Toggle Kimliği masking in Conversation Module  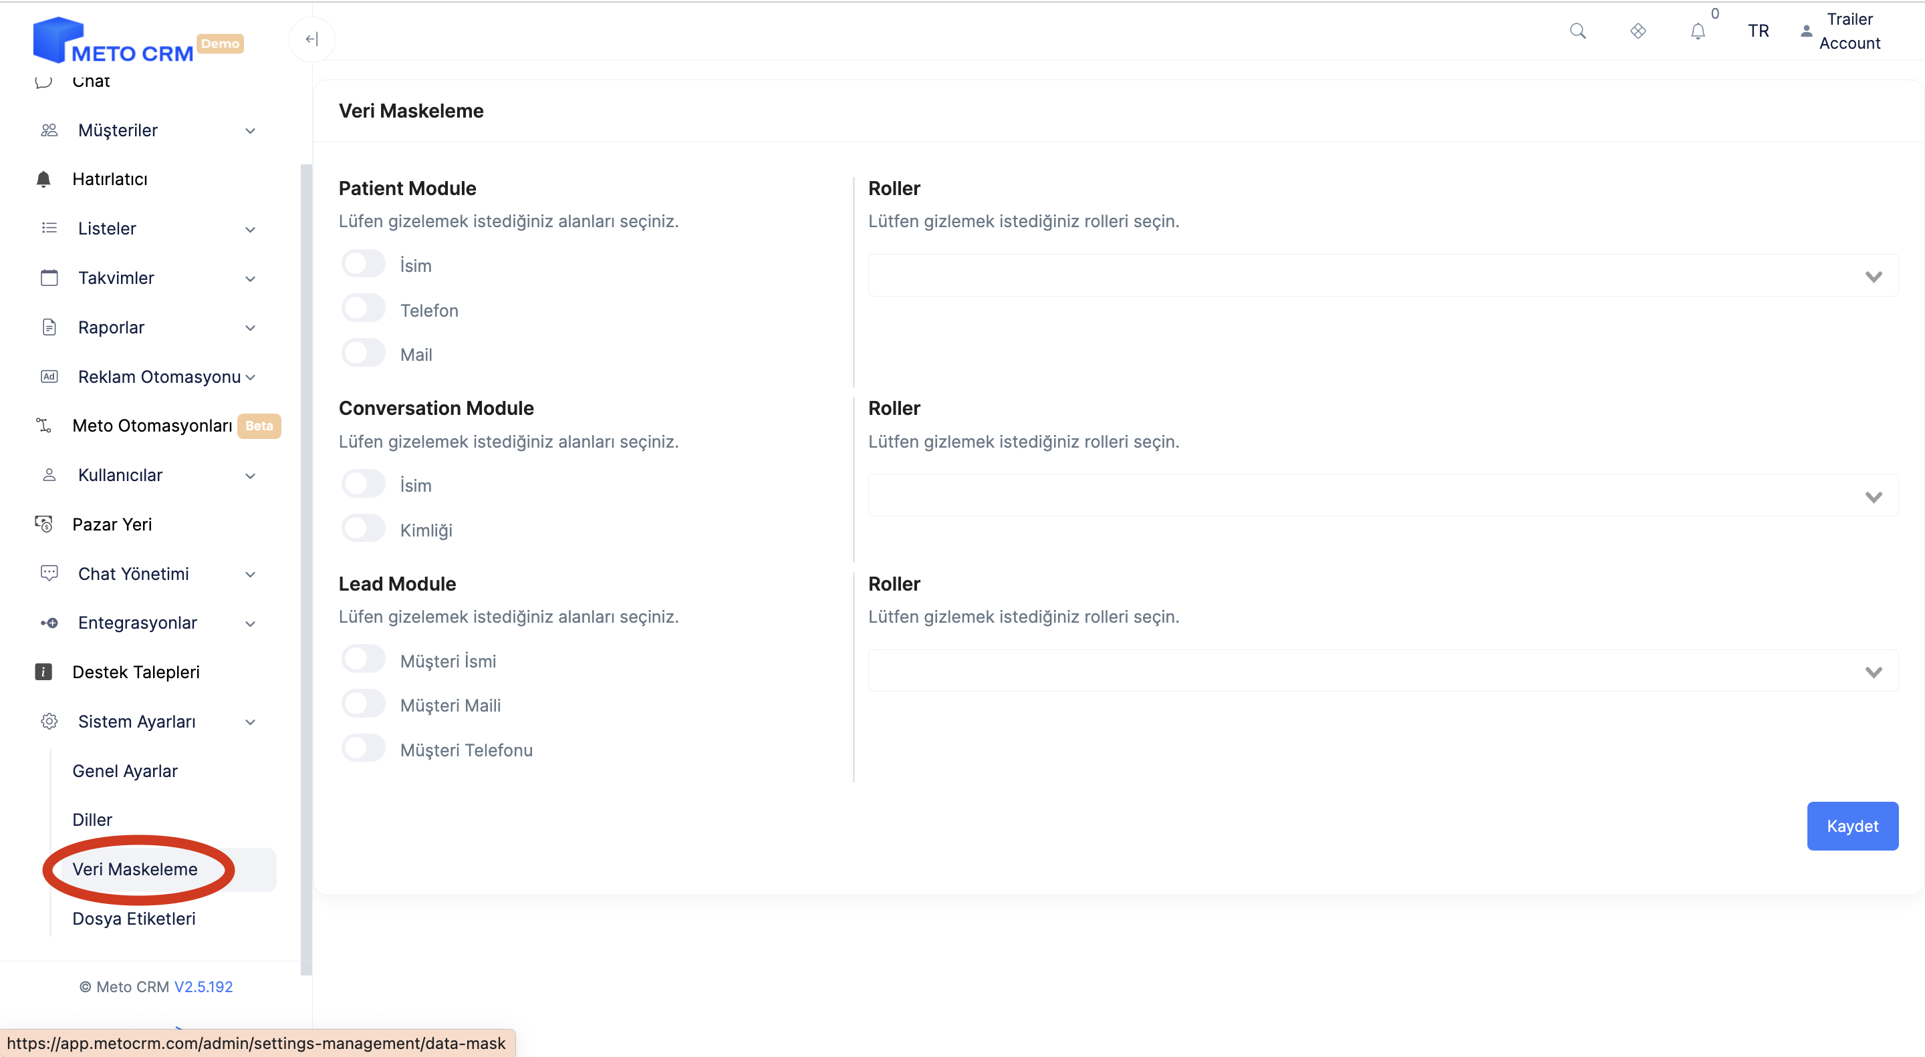(x=363, y=529)
